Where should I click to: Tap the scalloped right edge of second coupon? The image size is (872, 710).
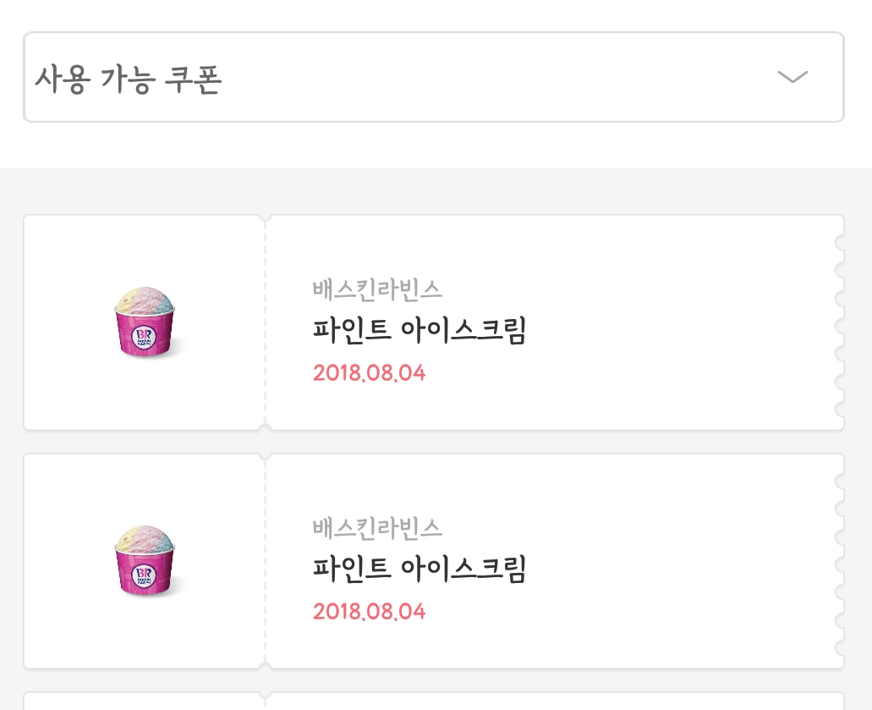(839, 561)
